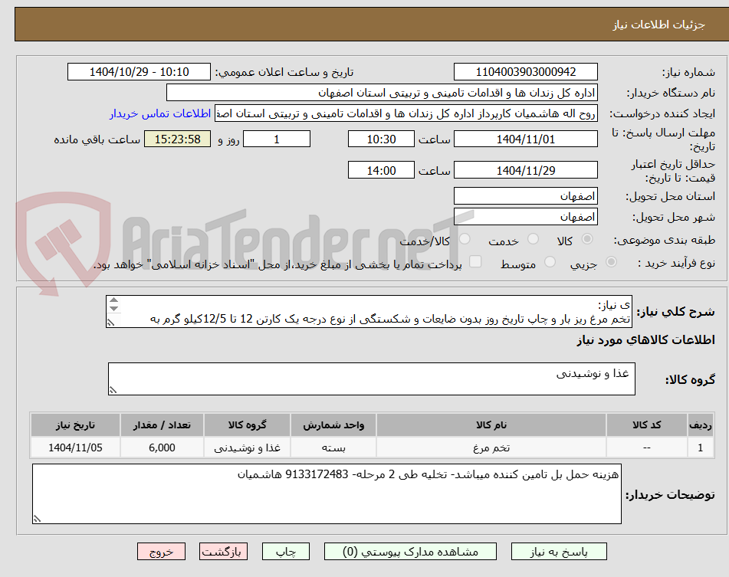
Task: Click the کد کالا column header
Action: coord(647,425)
